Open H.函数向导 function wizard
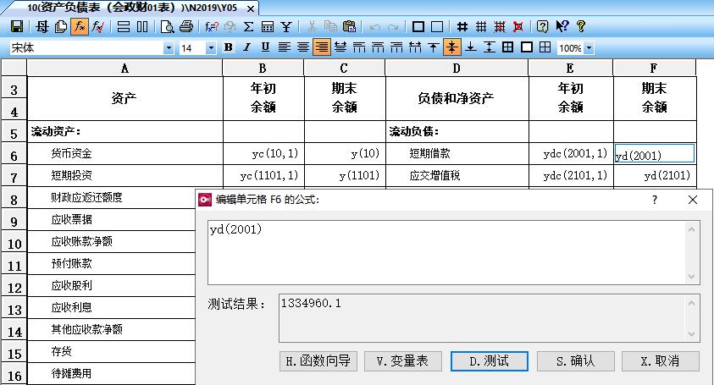 [317, 361]
